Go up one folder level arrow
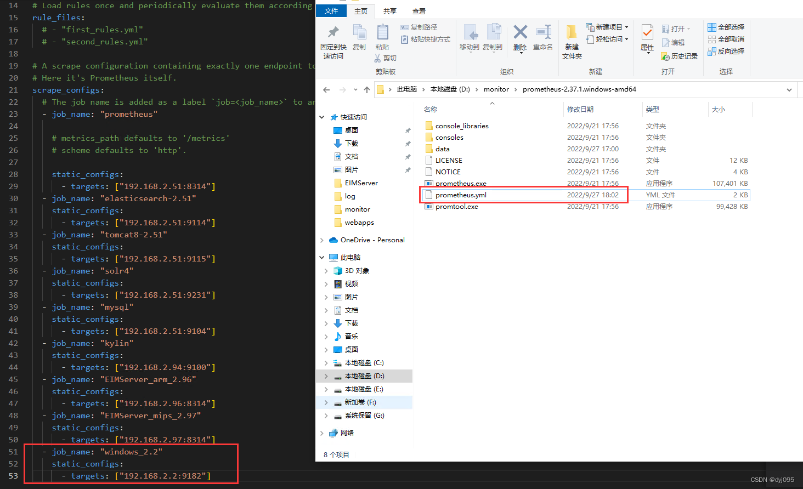 click(367, 90)
